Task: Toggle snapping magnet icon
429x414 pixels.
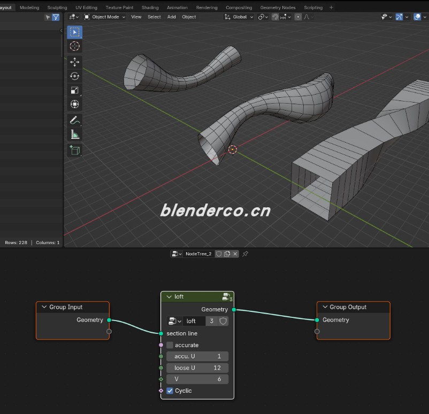Action: point(275,17)
